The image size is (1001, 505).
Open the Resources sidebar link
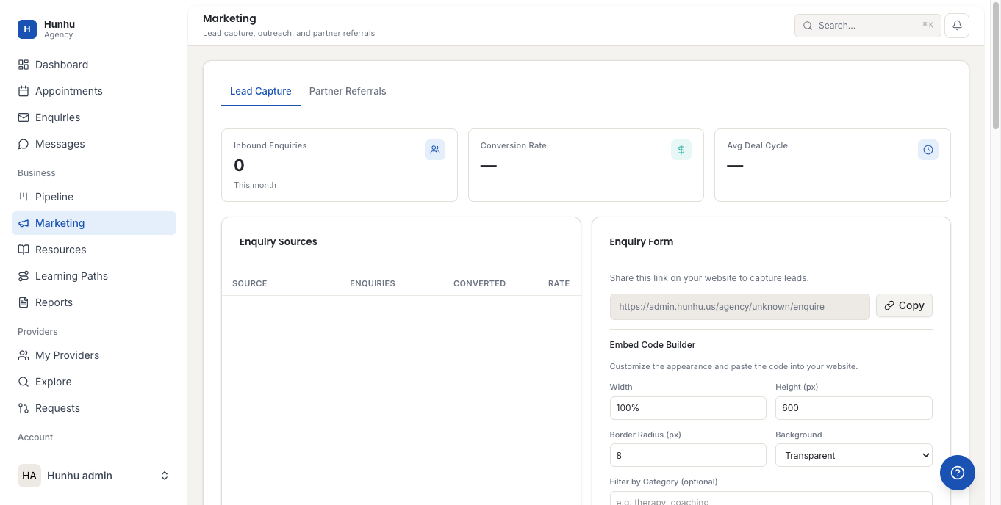[x=94, y=250]
